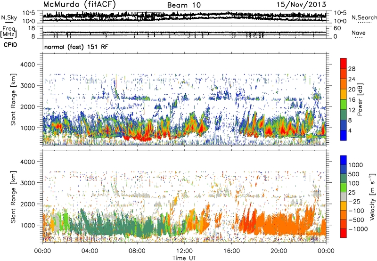Select the 'Beam 10' heading
Image resolution: width=377 pixels, height=261 pixels.
pos(184,5)
